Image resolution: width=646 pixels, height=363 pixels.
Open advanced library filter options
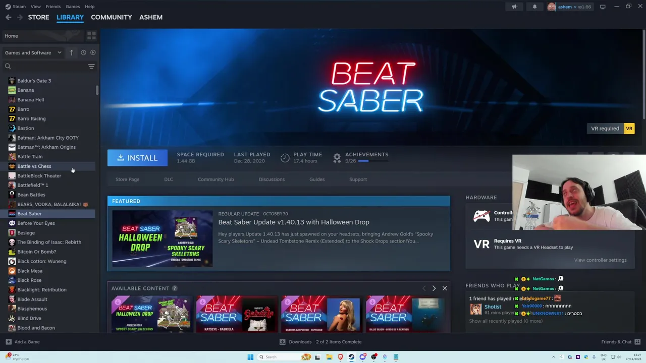pos(91,66)
